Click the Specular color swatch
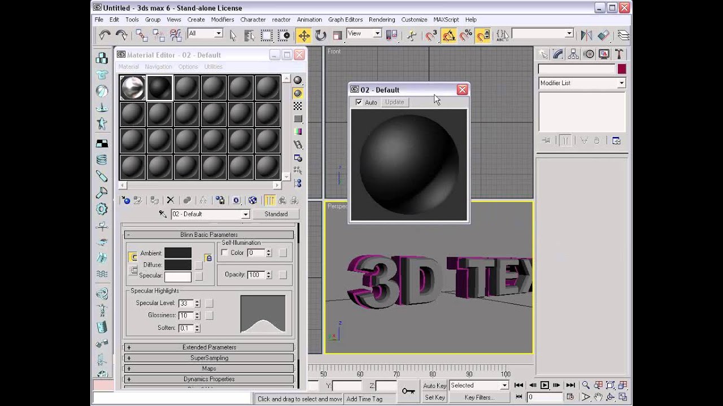This screenshot has width=723, height=406. point(178,276)
